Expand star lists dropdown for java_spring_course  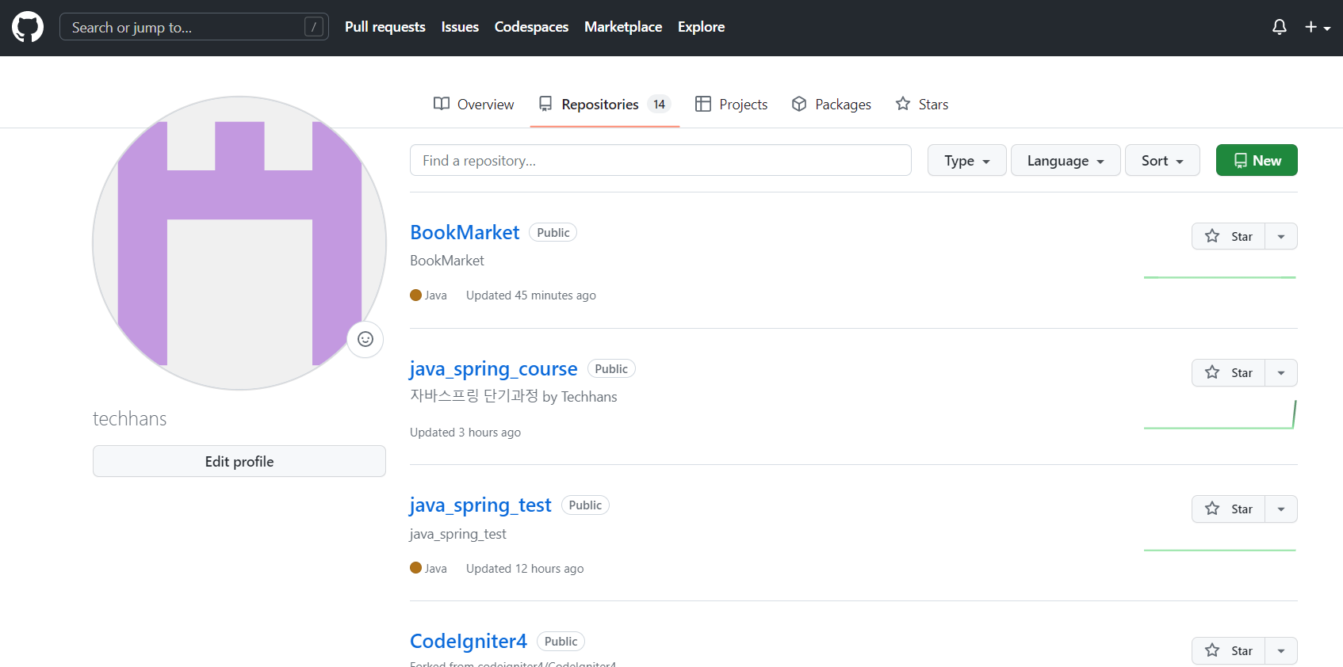[1281, 372]
